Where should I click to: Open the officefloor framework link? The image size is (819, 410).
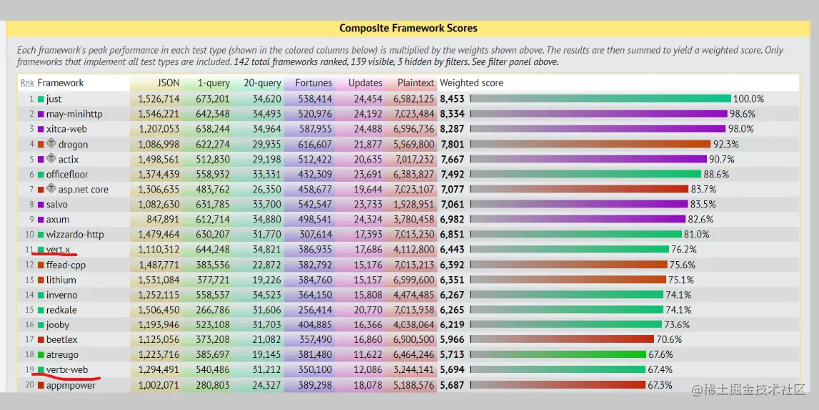click(x=67, y=175)
